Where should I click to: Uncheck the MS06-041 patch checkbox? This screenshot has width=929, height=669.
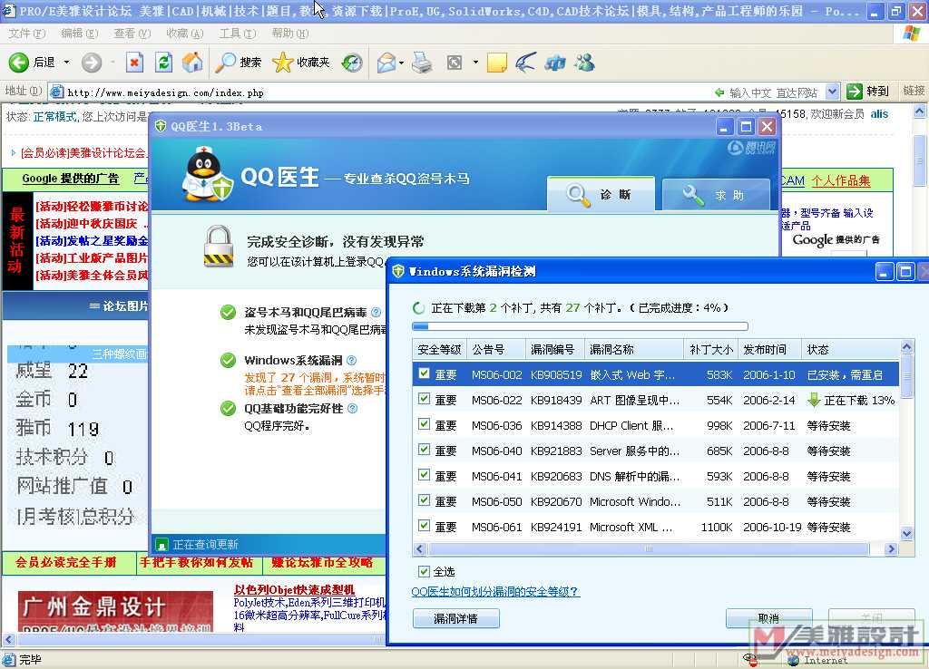pyautogui.click(x=424, y=475)
